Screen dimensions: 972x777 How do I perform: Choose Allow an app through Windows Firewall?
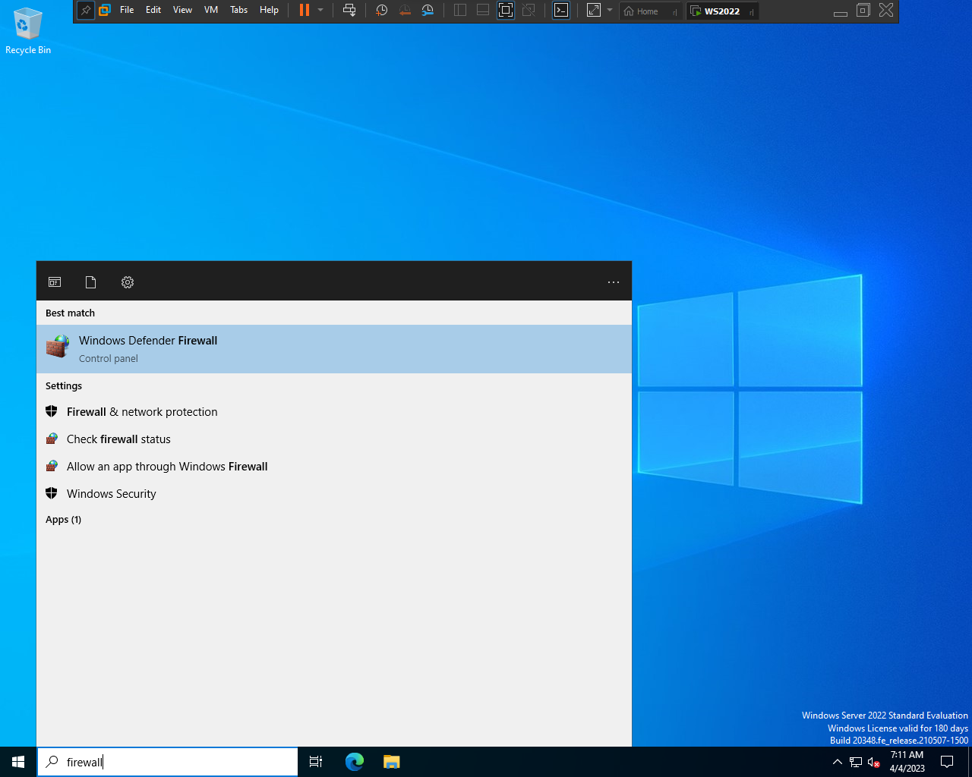point(334,467)
